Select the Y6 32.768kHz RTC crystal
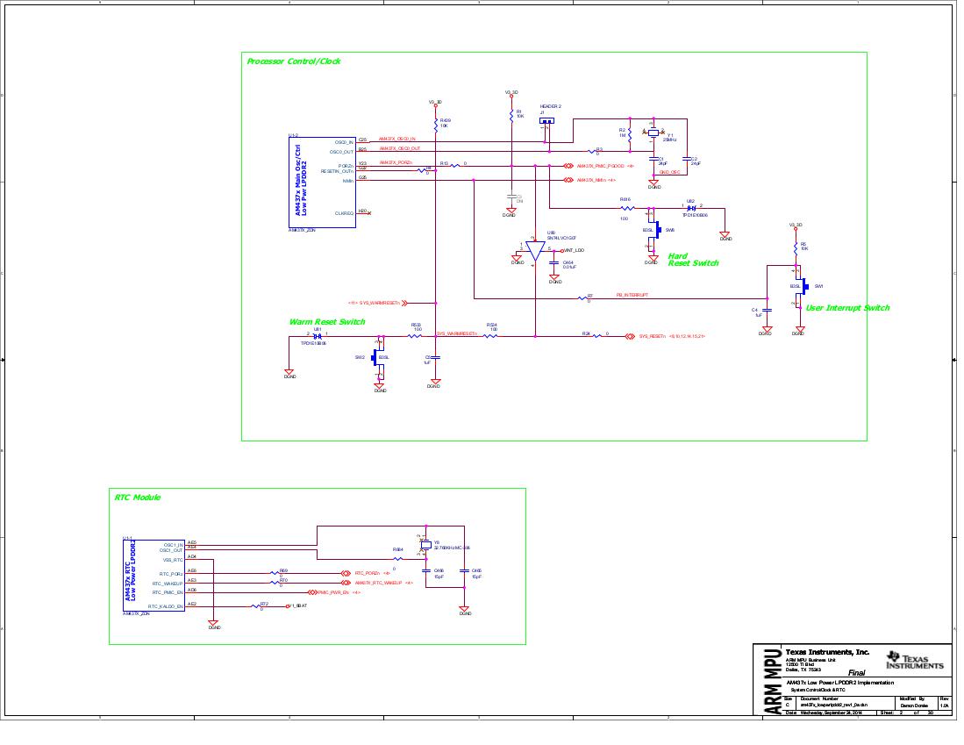This screenshot has width=964, height=745. [x=425, y=546]
